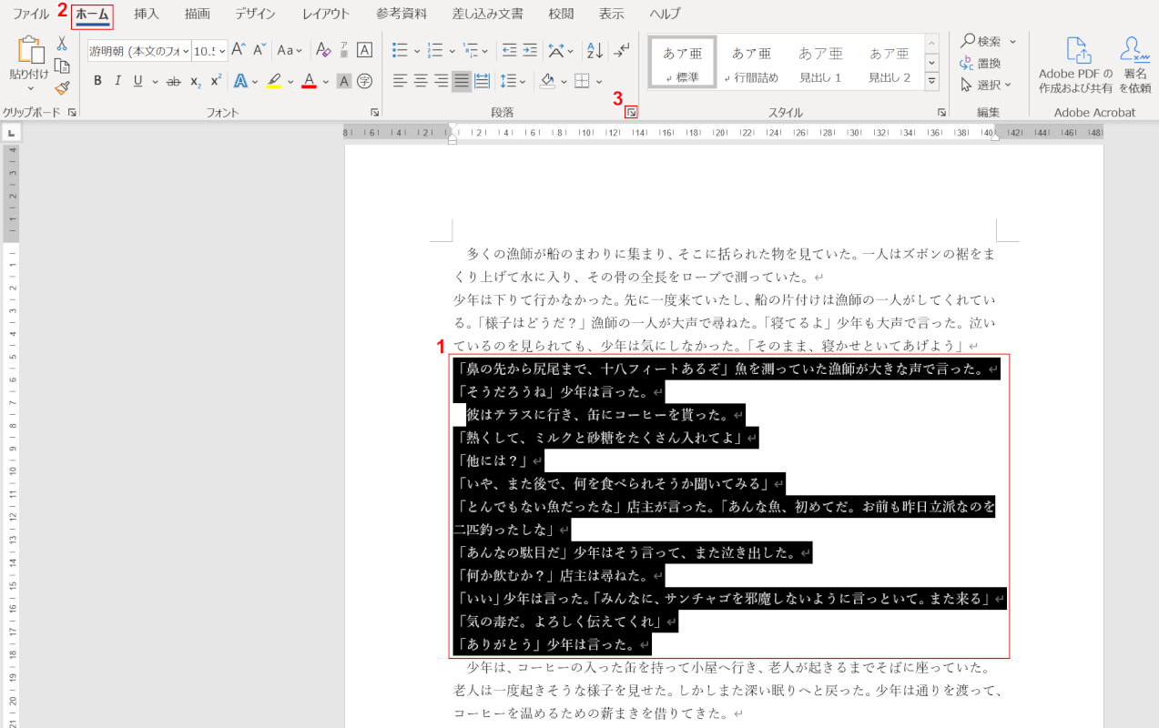1159x728 pixels.
Task: Open paragraph settings dialog launcher
Action: click(x=632, y=113)
